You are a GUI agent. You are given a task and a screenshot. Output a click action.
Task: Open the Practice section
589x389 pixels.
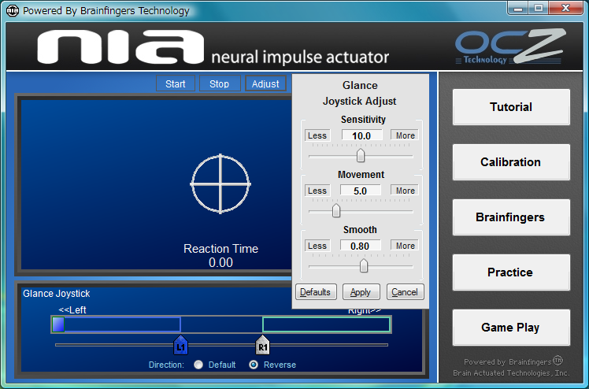[511, 272]
